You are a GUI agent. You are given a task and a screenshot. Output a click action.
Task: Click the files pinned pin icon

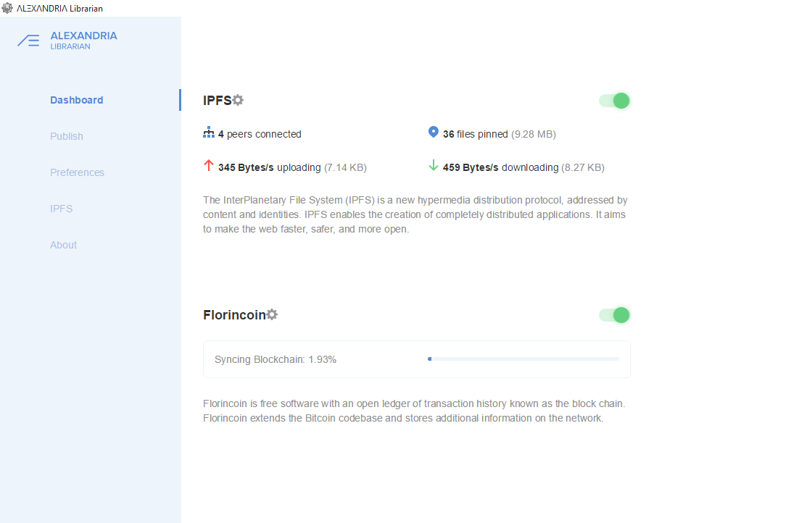[x=434, y=132]
